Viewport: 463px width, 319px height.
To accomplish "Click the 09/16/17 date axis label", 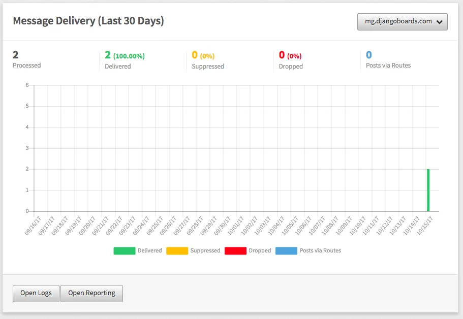I will click(33, 226).
